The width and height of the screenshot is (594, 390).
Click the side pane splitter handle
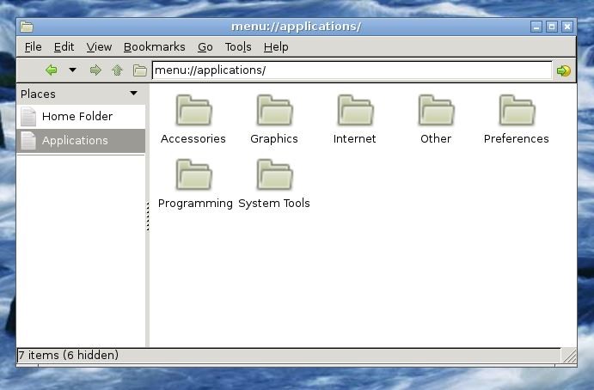[148, 216]
